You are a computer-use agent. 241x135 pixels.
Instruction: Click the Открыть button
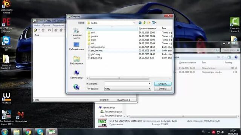click(163, 84)
